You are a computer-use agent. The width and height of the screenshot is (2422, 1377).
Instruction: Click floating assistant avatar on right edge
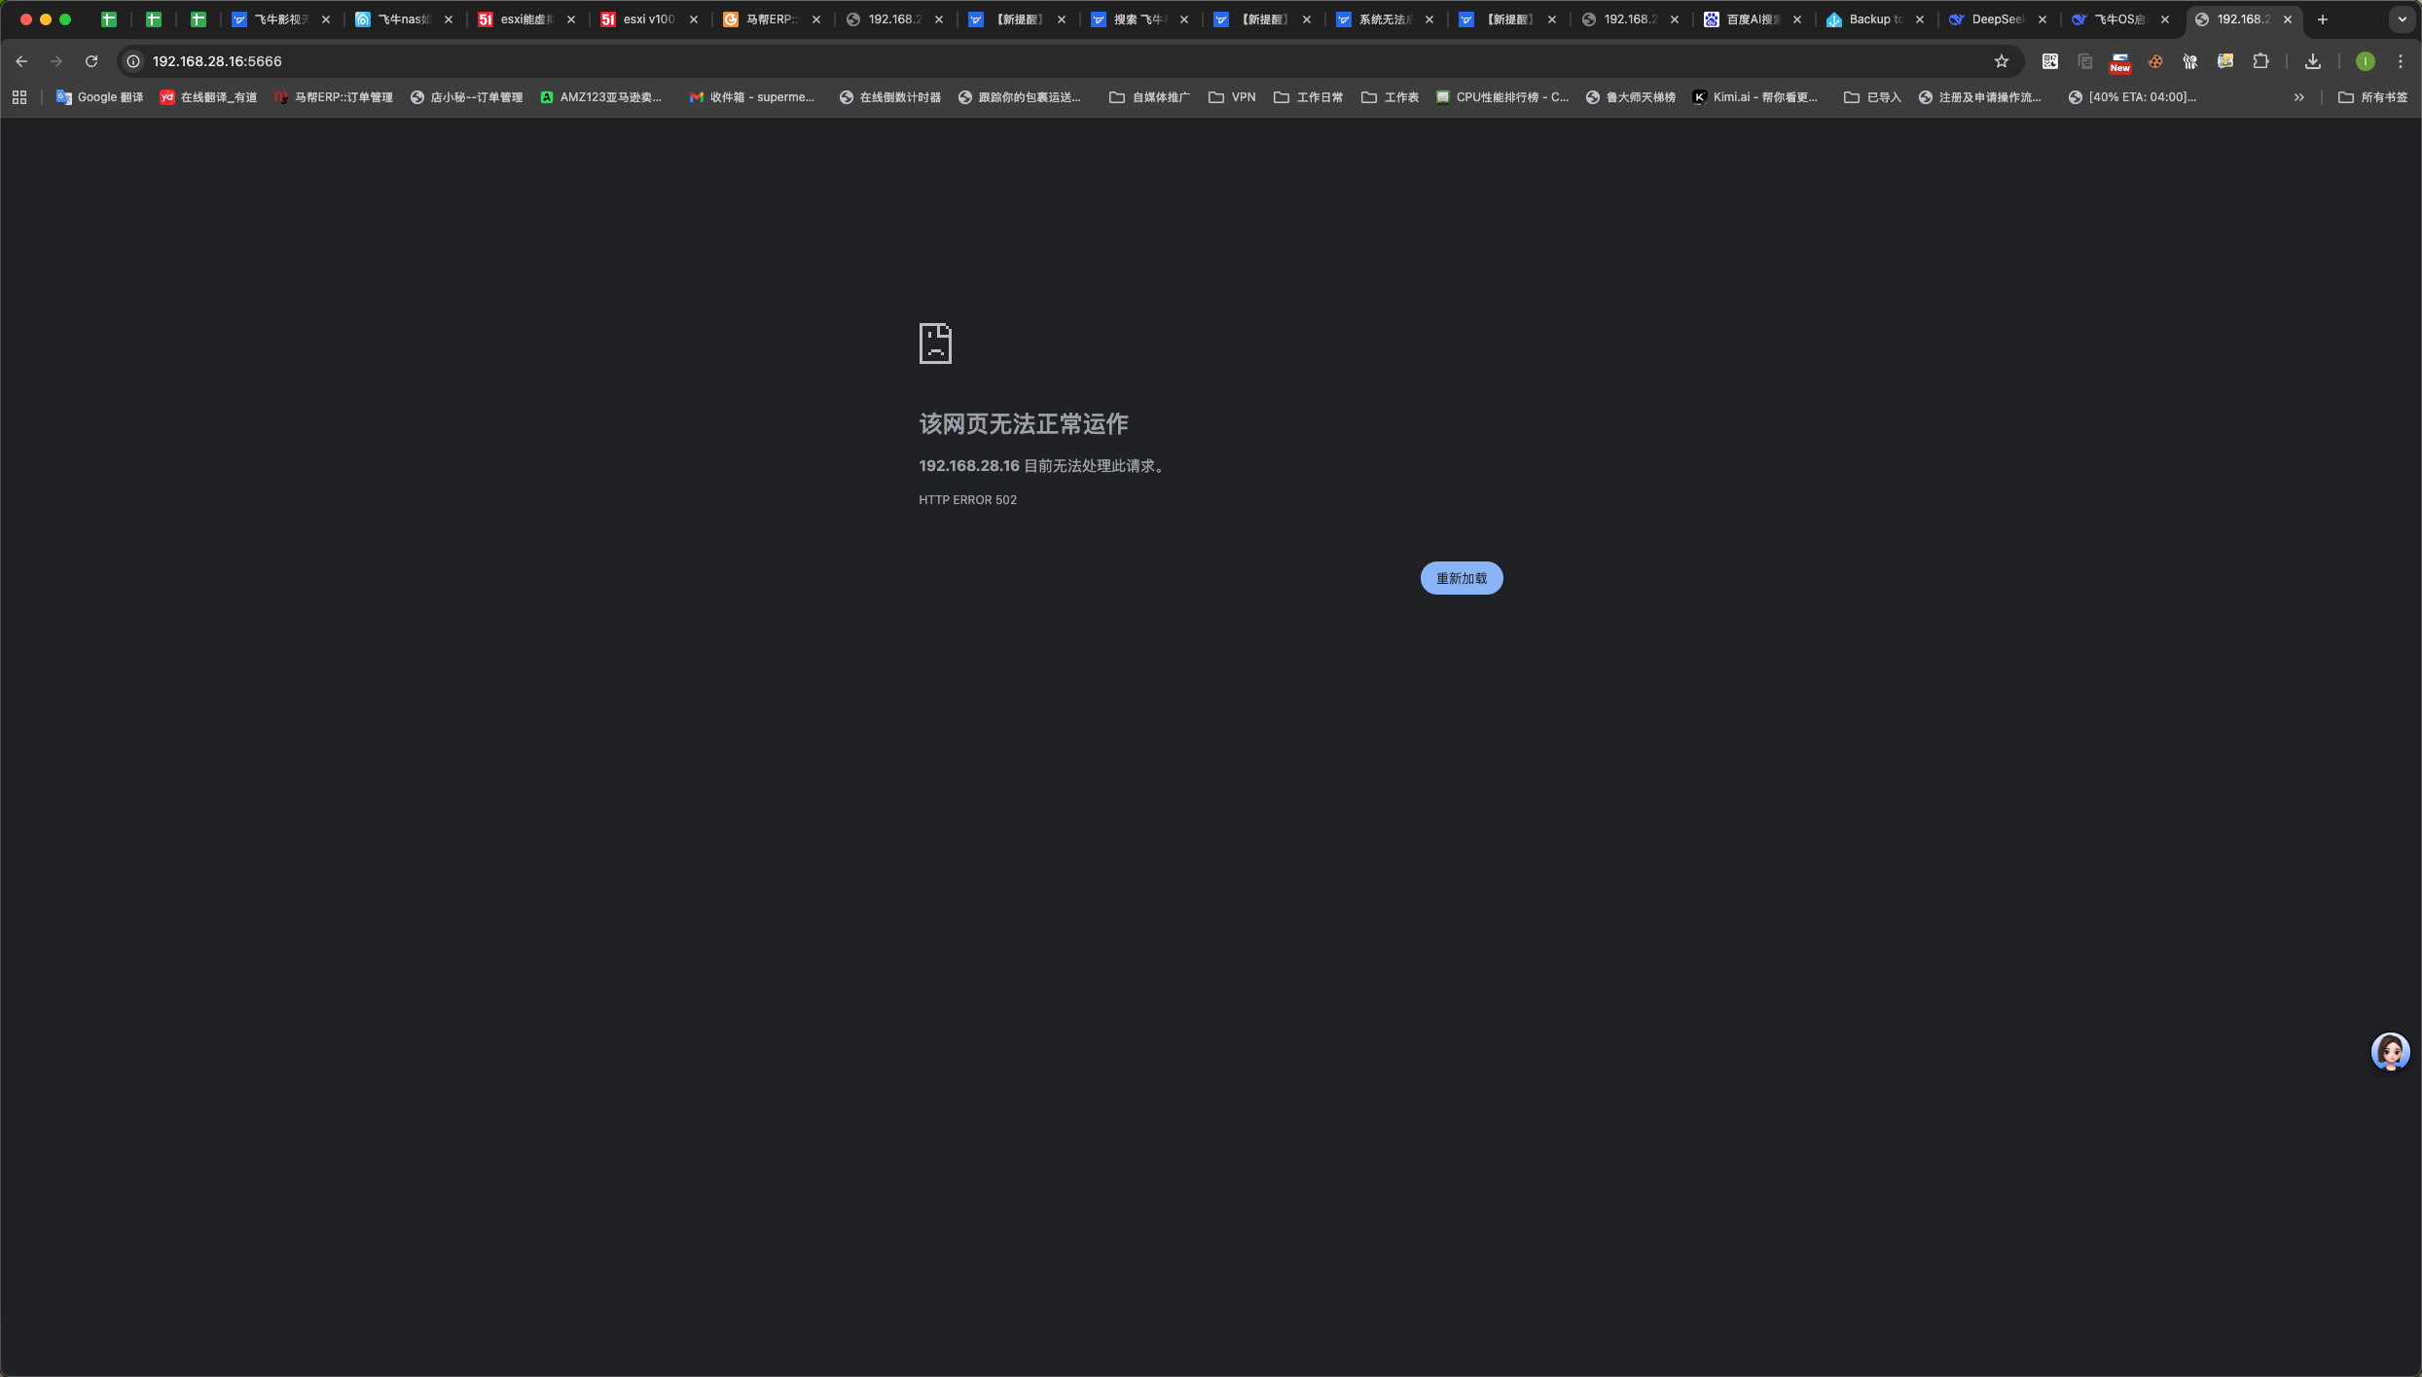coord(2390,1052)
